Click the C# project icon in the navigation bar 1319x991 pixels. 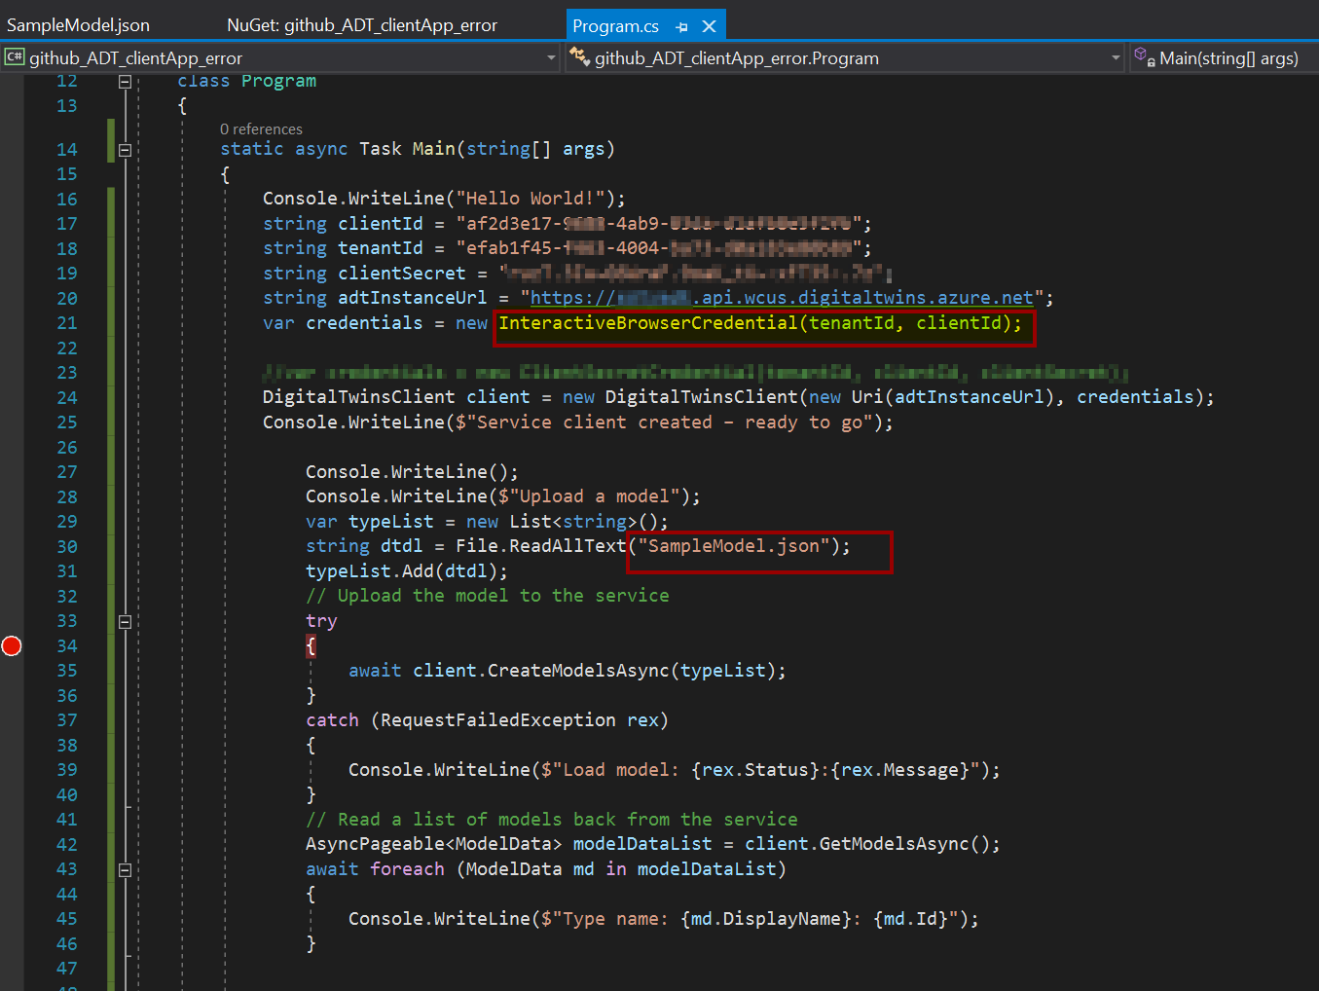click(x=14, y=57)
